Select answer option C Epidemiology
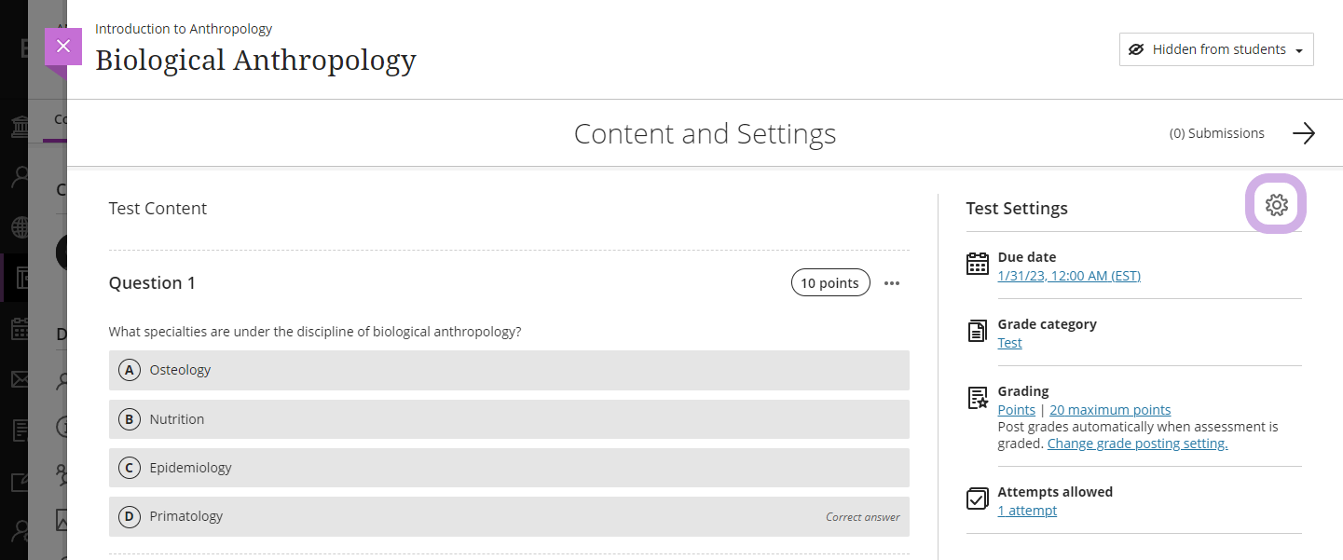The height and width of the screenshot is (560, 1343). click(x=509, y=468)
